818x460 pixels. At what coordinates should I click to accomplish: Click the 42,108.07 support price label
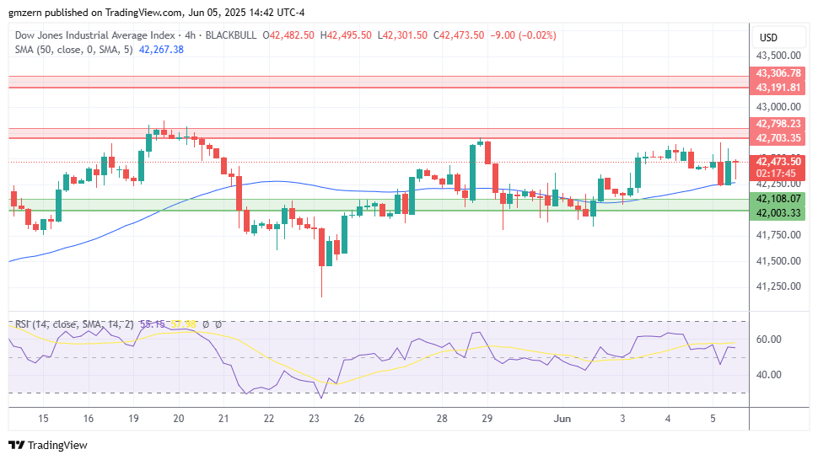778,199
